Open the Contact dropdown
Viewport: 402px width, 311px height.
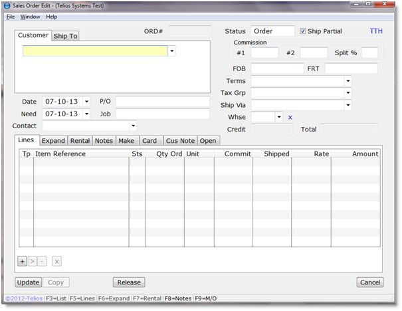tap(133, 126)
